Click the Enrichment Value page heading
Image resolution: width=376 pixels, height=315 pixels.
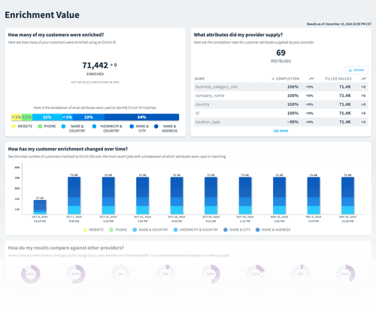[42, 15]
